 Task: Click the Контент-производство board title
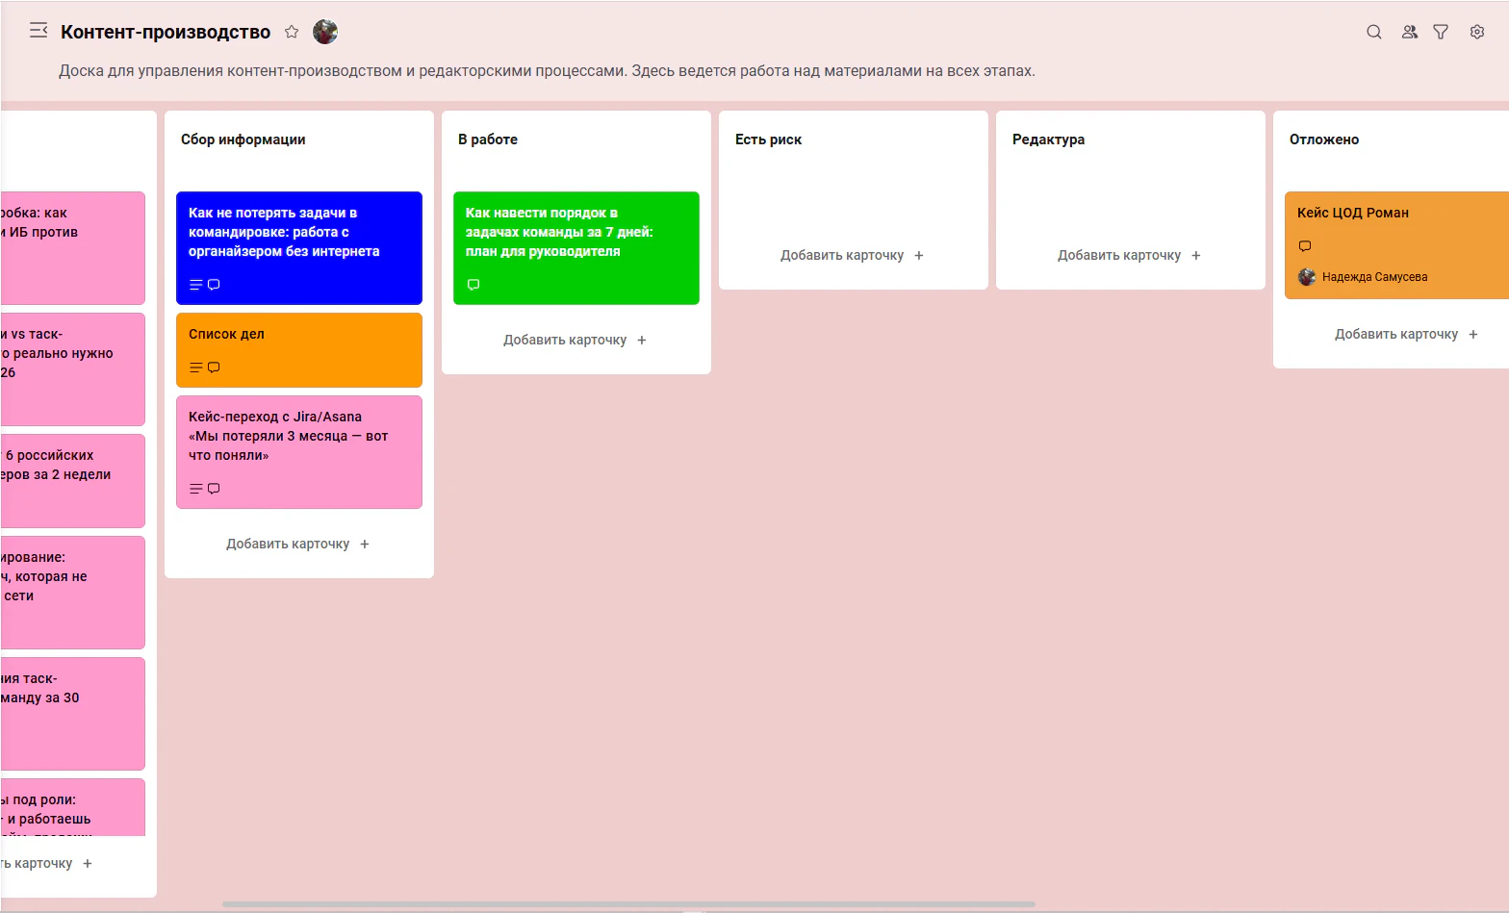(x=166, y=32)
